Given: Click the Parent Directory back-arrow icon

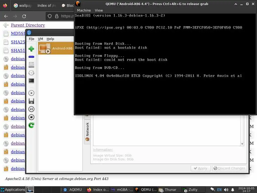Looking at the screenshot, I should [x=6, y=25].
